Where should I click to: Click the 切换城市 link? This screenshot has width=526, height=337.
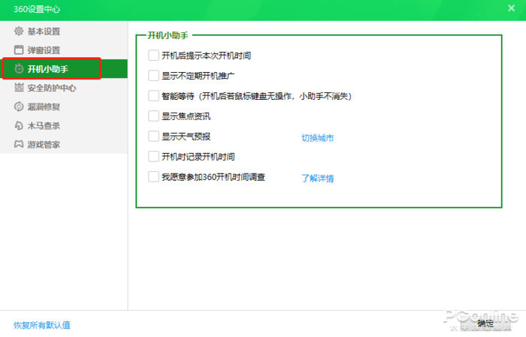point(317,137)
